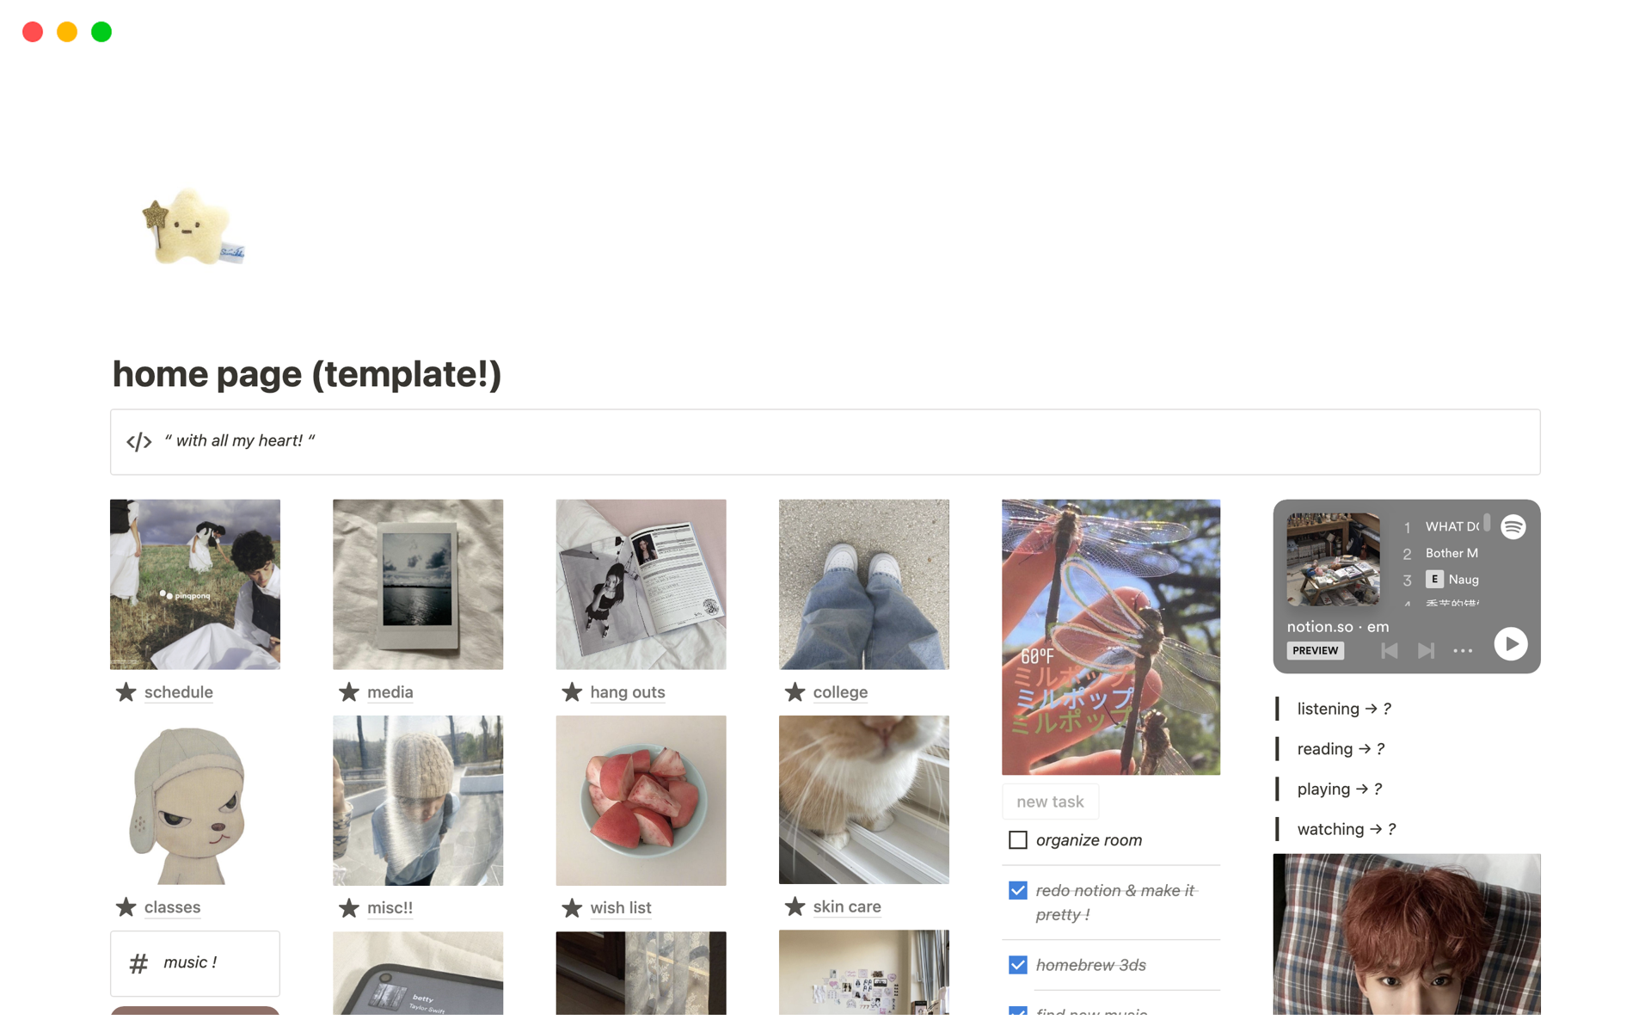Viewport: 1651px width, 1032px height.
Task: Click the star icon beside college
Action: 795,691
